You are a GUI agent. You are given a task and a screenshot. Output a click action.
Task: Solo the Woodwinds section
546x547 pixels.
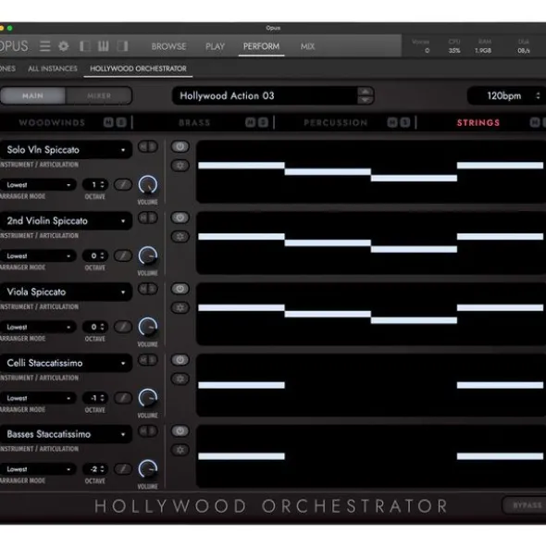click(x=121, y=122)
